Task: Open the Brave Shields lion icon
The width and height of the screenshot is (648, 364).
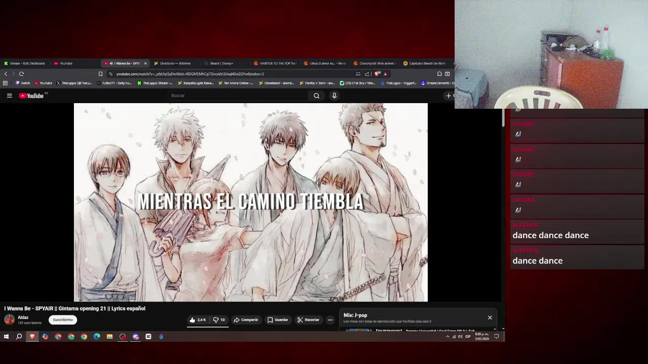Action: tap(377, 74)
